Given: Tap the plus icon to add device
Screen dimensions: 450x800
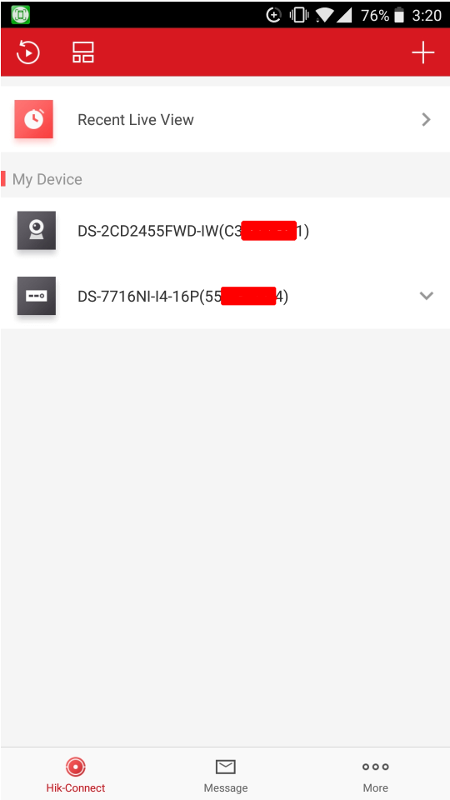Looking at the screenshot, I should (423, 52).
